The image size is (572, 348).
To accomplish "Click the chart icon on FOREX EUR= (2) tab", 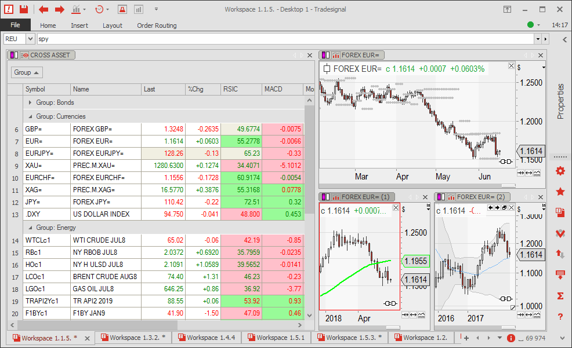I will tap(451, 197).
